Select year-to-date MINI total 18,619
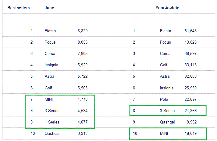 190,134
